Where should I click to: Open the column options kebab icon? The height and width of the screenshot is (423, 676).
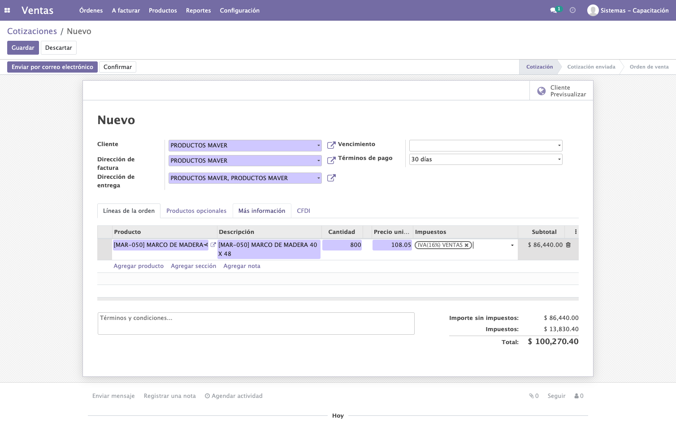pos(576,232)
